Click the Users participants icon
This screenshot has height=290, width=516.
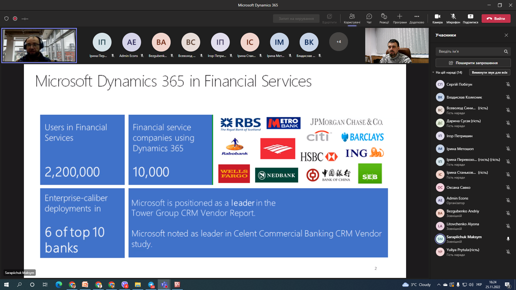point(352,17)
